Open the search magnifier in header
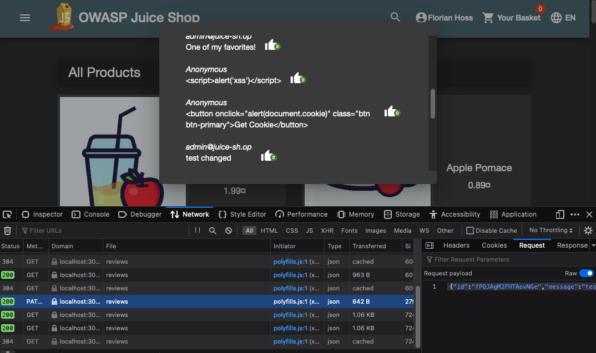596x353 pixels. pos(395,18)
